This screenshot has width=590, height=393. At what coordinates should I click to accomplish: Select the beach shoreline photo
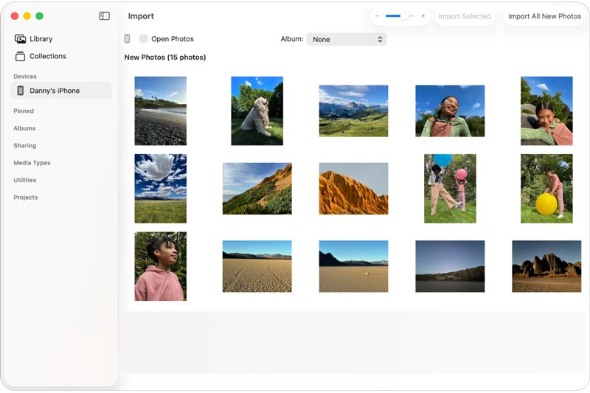[161, 111]
